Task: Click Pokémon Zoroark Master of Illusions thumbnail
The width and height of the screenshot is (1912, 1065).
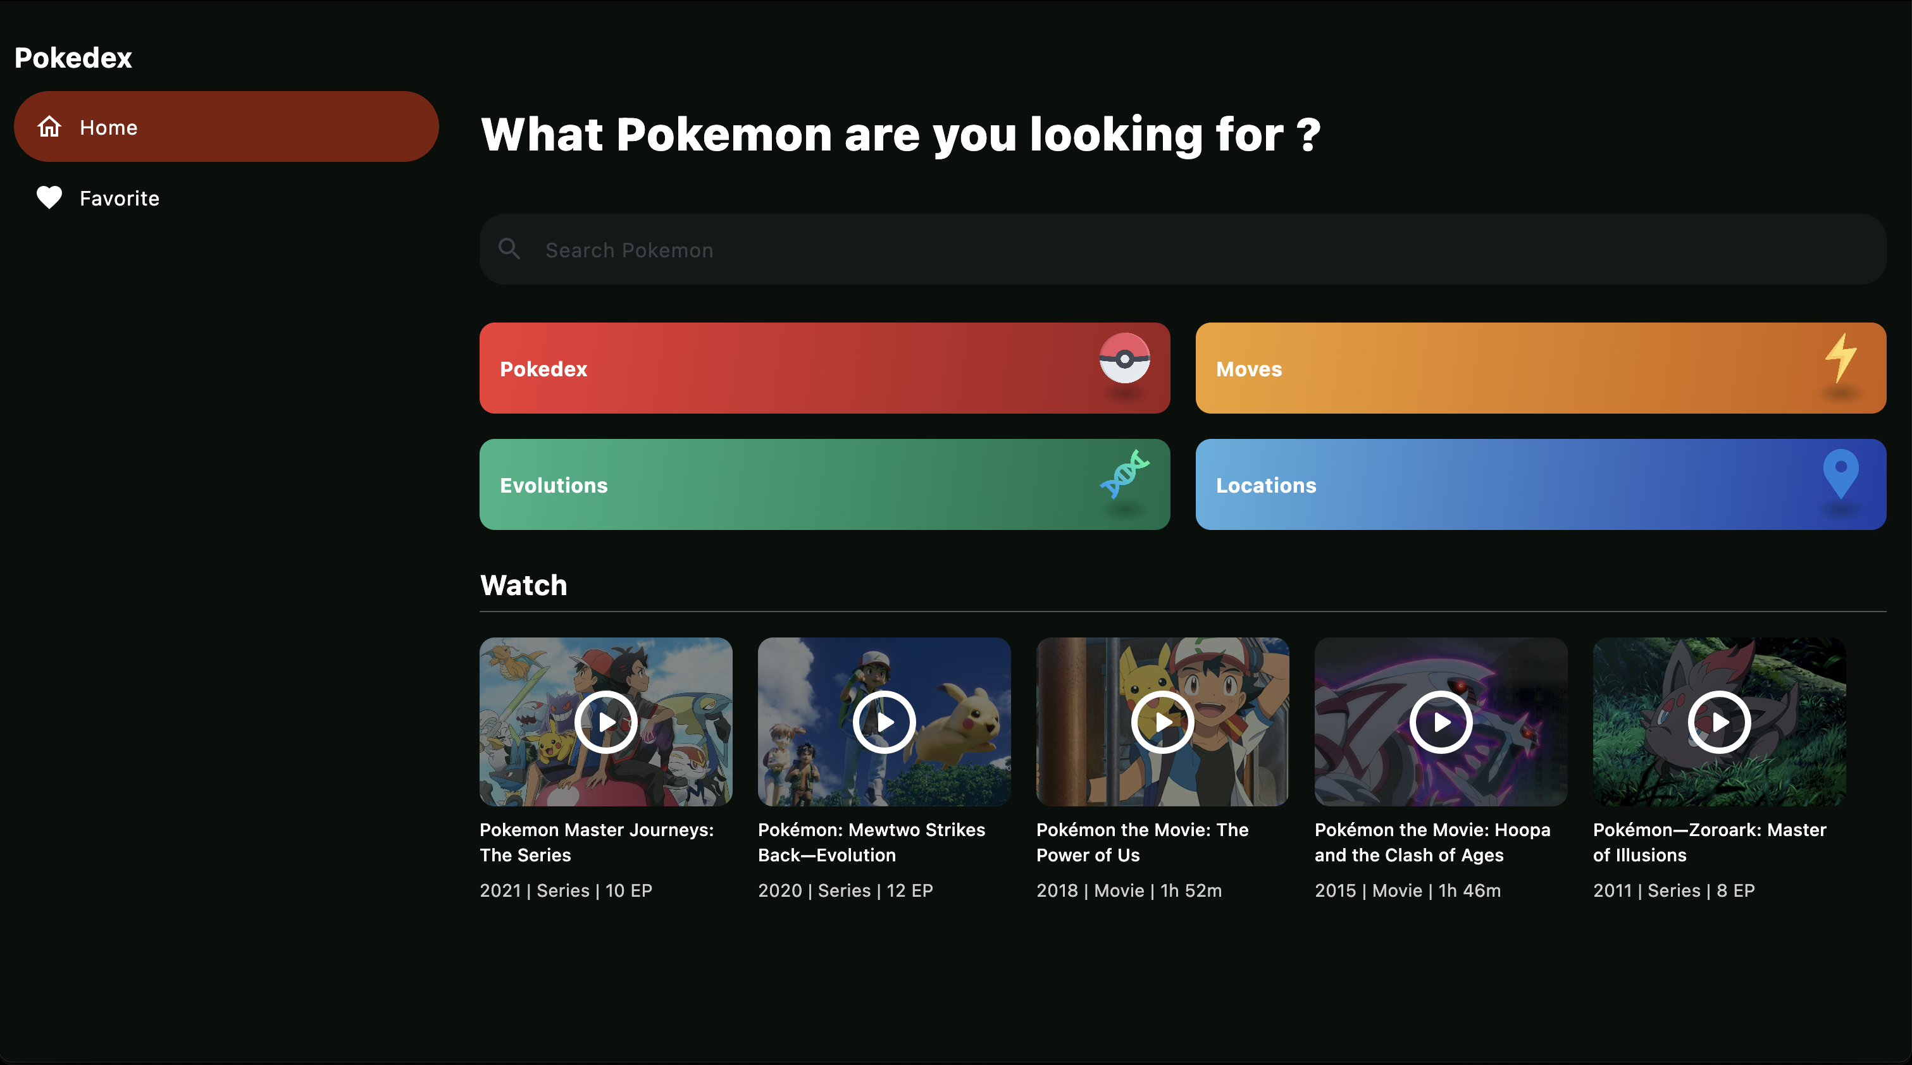Action: [x=1718, y=722]
